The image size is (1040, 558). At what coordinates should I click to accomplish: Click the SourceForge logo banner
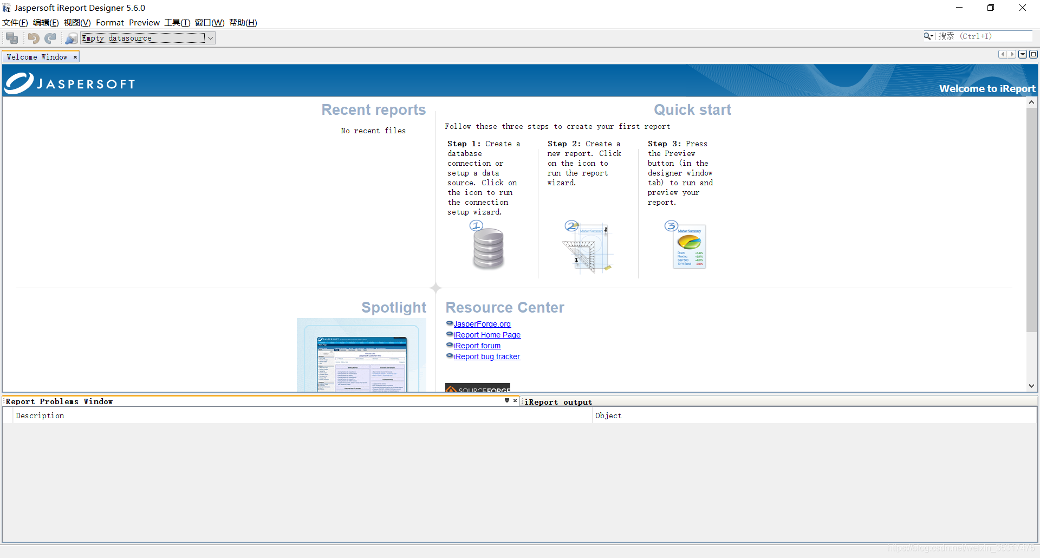(478, 388)
